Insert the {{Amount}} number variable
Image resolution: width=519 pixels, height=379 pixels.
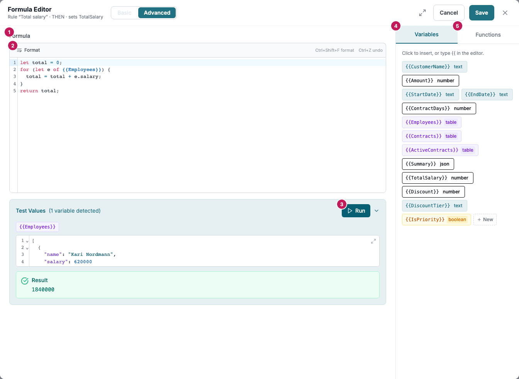tap(431, 81)
